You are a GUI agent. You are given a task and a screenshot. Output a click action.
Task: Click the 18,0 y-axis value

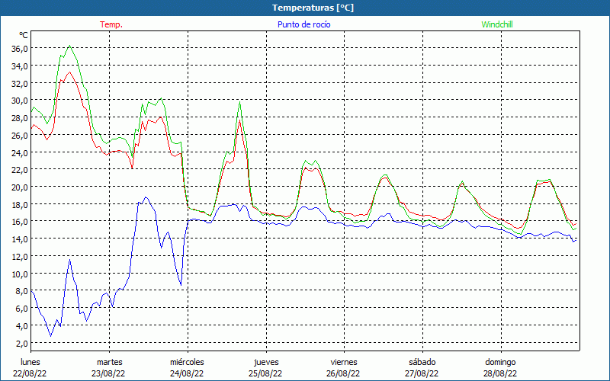tap(20, 204)
